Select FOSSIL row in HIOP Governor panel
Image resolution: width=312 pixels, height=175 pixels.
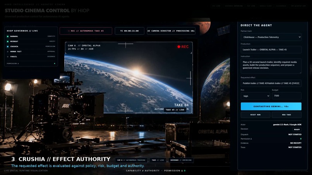click(x=31, y=57)
